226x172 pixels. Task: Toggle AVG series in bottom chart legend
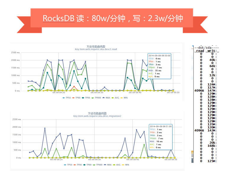coord(117,165)
